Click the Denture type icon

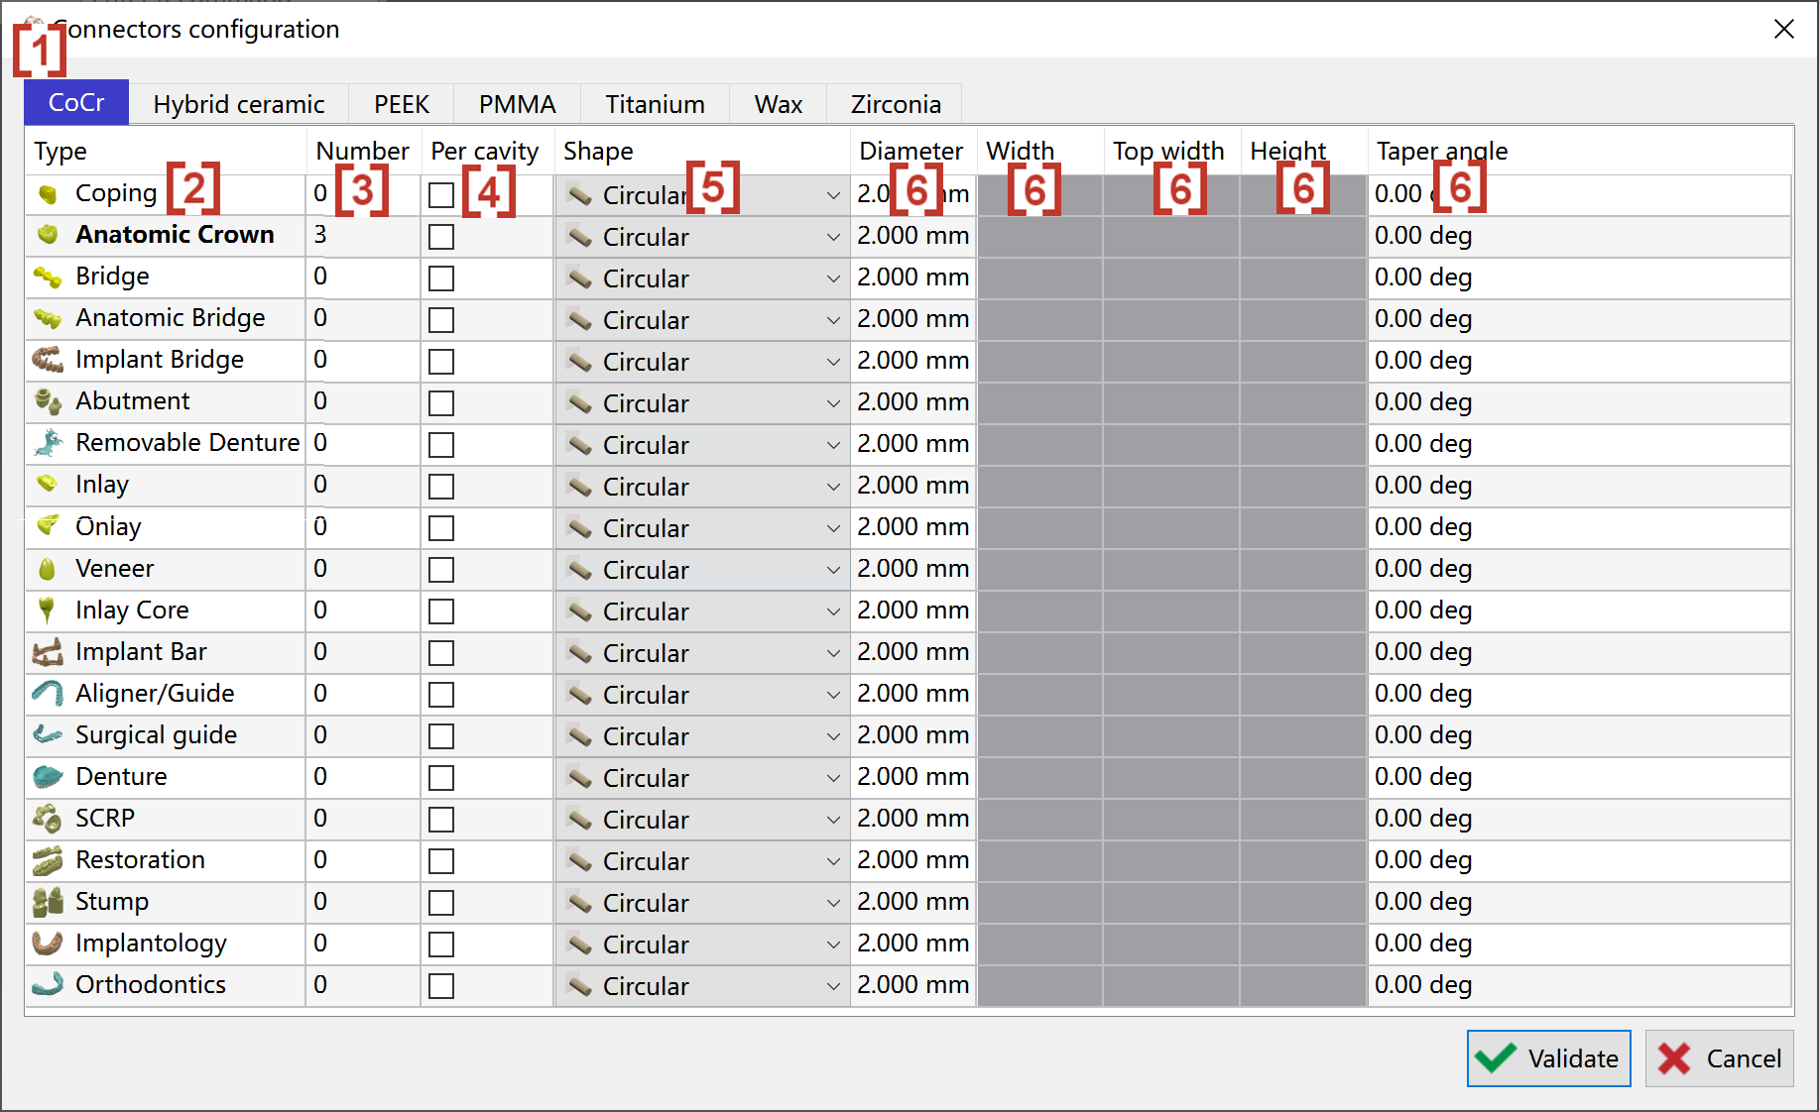[x=48, y=777]
